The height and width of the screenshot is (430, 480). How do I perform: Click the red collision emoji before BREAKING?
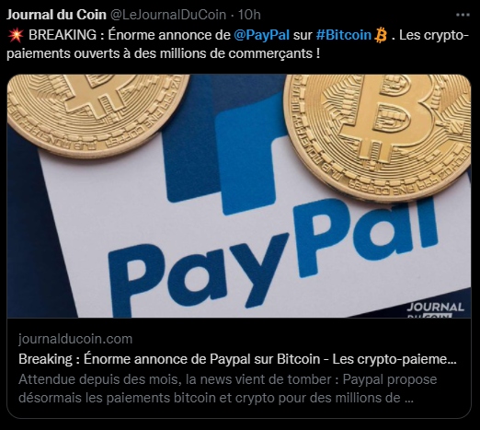click(16, 35)
